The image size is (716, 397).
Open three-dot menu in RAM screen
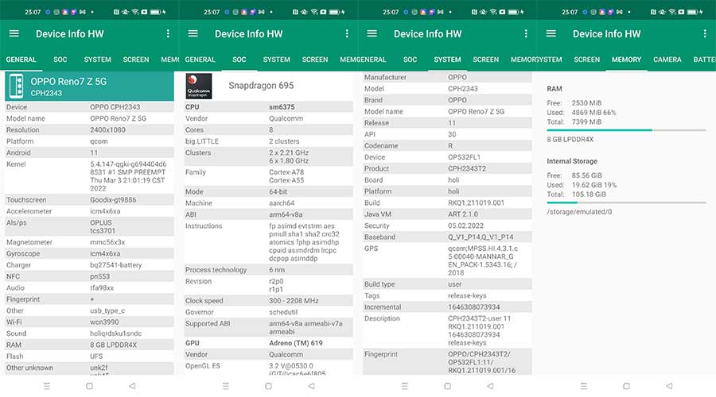(705, 33)
